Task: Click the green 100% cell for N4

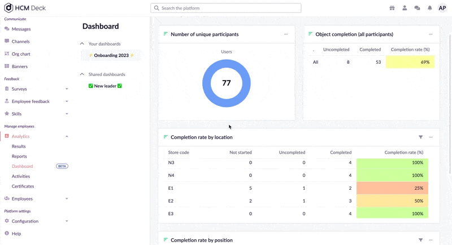Action: tap(392, 175)
